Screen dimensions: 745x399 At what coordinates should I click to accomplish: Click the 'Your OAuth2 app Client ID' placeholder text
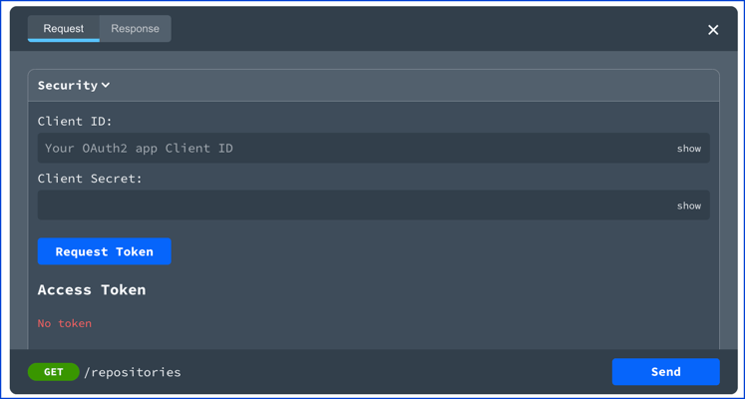point(139,149)
